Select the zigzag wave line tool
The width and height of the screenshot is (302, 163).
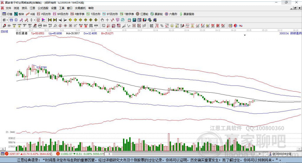click(x=129, y=26)
